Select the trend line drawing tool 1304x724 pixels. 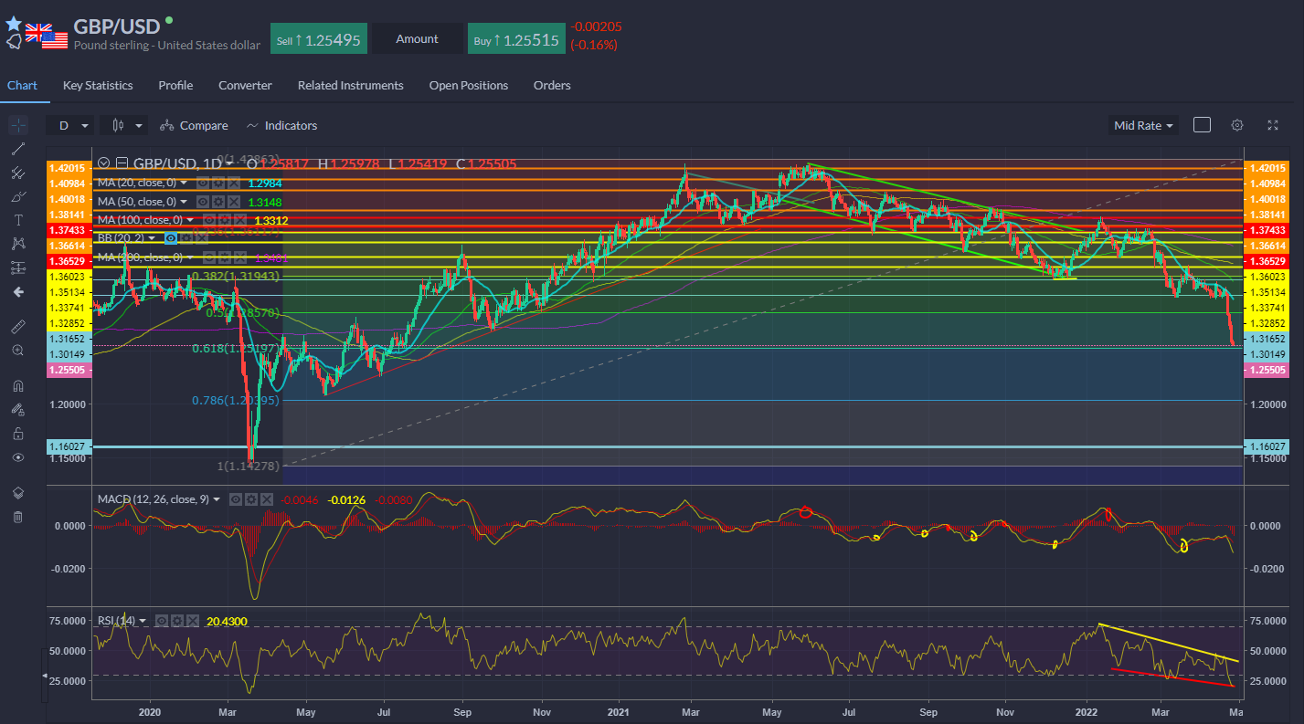point(17,149)
